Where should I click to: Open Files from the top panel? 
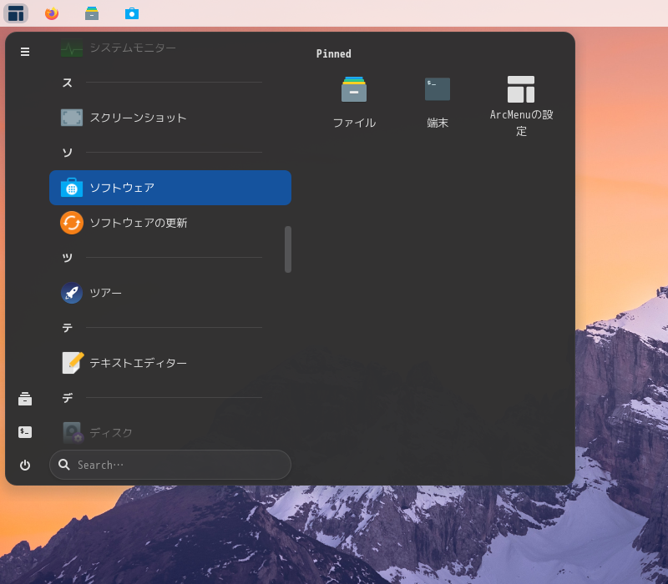pos(92,13)
